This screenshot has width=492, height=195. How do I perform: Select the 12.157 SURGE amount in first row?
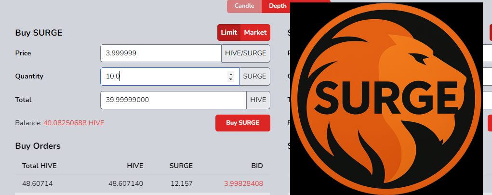182,183
